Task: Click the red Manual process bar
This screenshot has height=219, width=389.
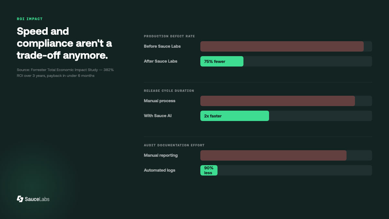Action: pyautogui.click(x=277, y=101)
